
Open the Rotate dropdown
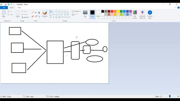point(25,17)
